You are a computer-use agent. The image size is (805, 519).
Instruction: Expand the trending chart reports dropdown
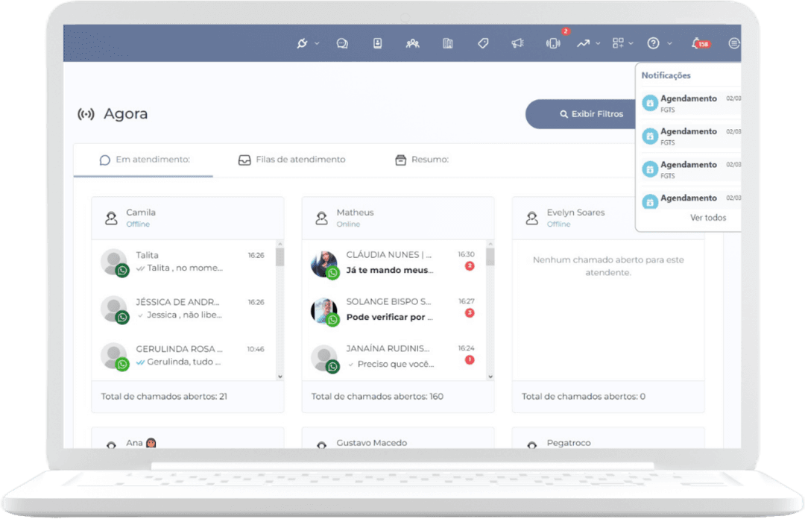tap(587, 43)
